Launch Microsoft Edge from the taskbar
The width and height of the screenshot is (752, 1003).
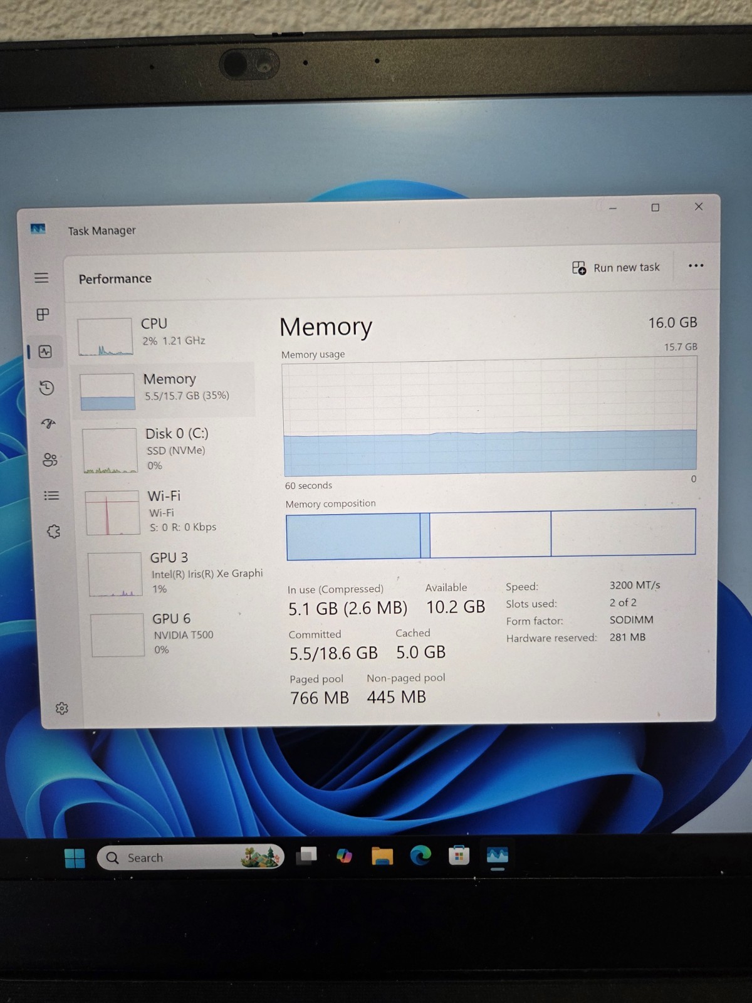click(420, 855)
